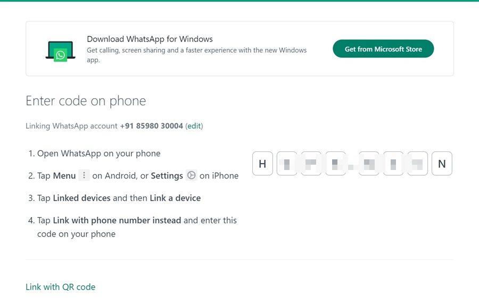Open Link with QR code option
The image size is (479, 306).
click(x=61, y=287)
